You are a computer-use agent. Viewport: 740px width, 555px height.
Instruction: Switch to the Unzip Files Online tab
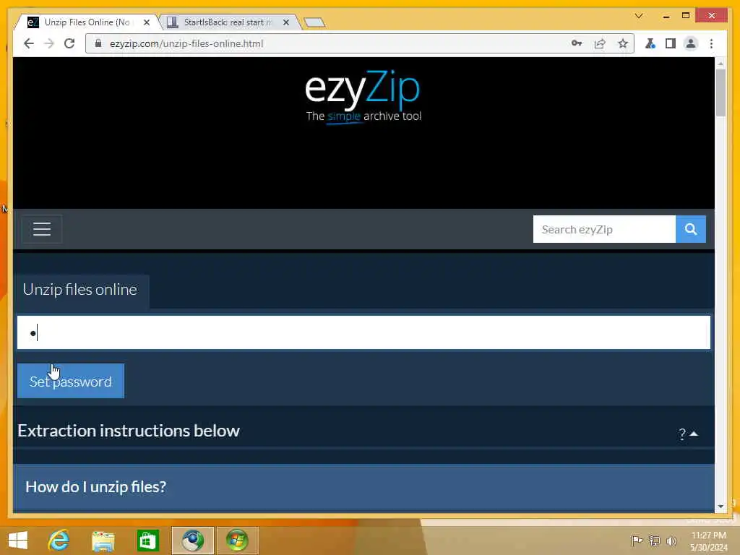click(x=87, y=22)
